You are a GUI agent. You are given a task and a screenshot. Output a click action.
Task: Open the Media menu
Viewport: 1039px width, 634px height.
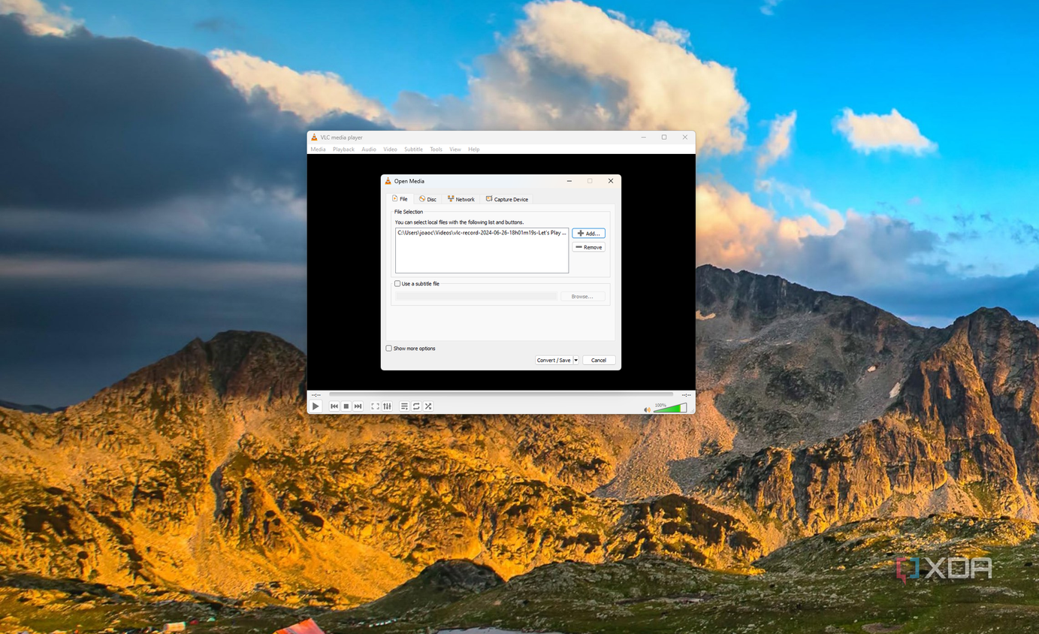coord(319,149)
